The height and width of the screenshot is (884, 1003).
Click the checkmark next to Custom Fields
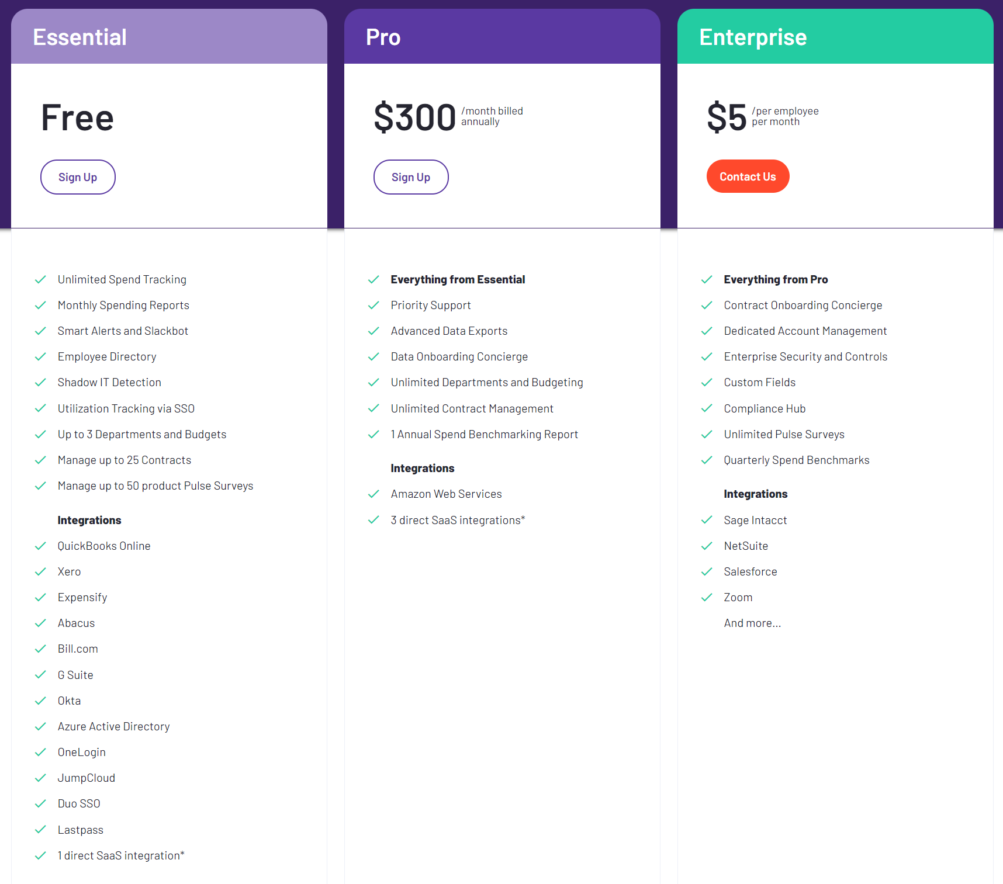click(x=707, y=383)
